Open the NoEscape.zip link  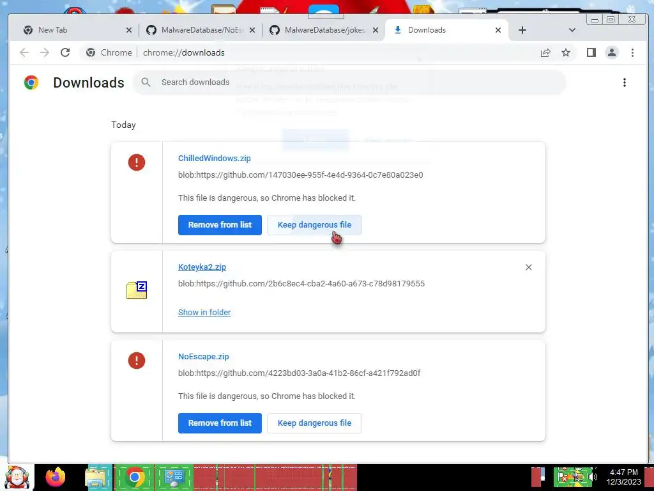(x=204, y=357)
